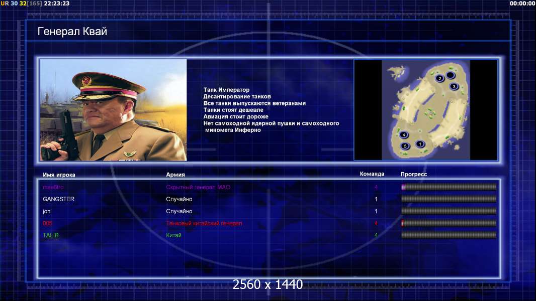This screenshot has width=536, height=301.
Task: Click start position marker 3 on the minimap
Action: click(454, 87)
